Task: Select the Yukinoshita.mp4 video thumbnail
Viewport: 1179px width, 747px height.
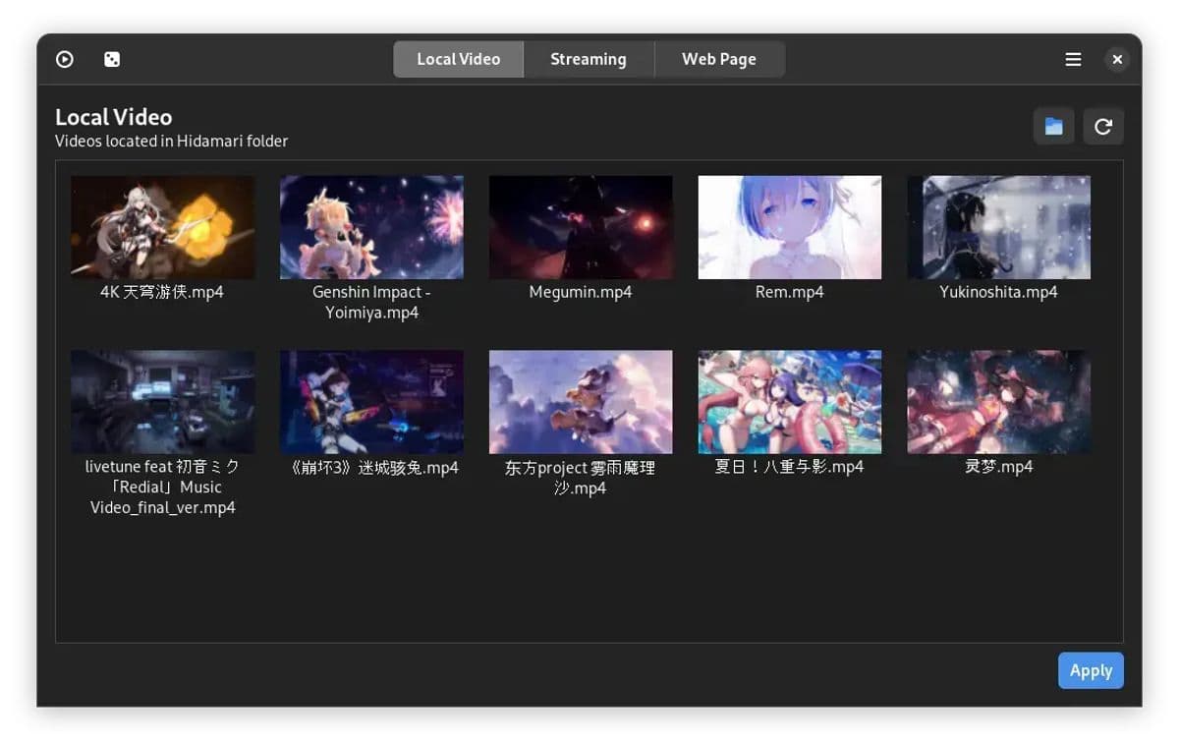Action: [x=999, y=227]
